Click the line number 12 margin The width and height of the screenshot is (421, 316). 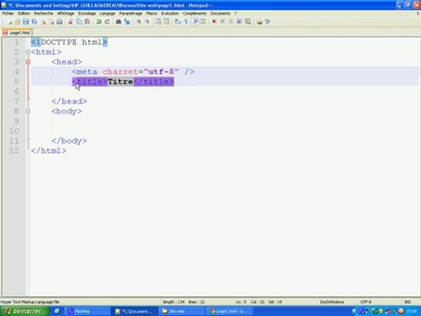coord(14,151)
